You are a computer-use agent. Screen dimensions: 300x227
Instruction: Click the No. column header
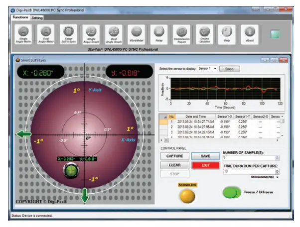coord(171,116)
